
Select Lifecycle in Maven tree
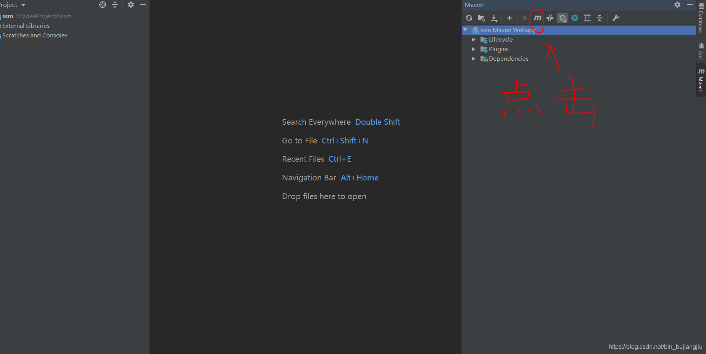501,40
